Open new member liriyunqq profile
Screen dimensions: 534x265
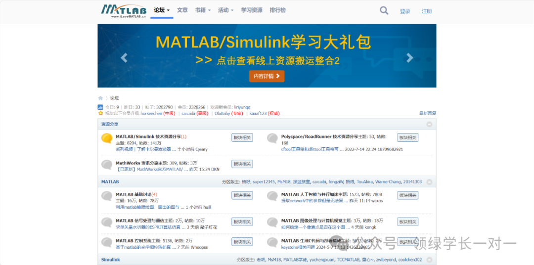coord(242,107)
